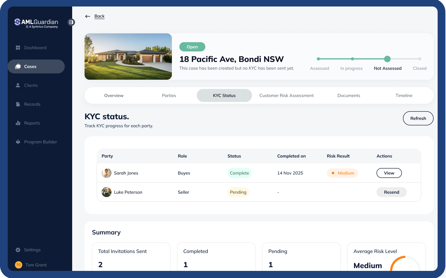
Task: View Sarah Jones's KYC result
Action: 389,173
